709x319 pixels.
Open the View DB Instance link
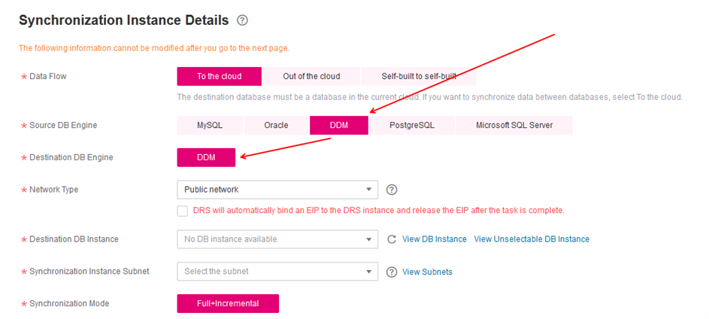[434, 239]
